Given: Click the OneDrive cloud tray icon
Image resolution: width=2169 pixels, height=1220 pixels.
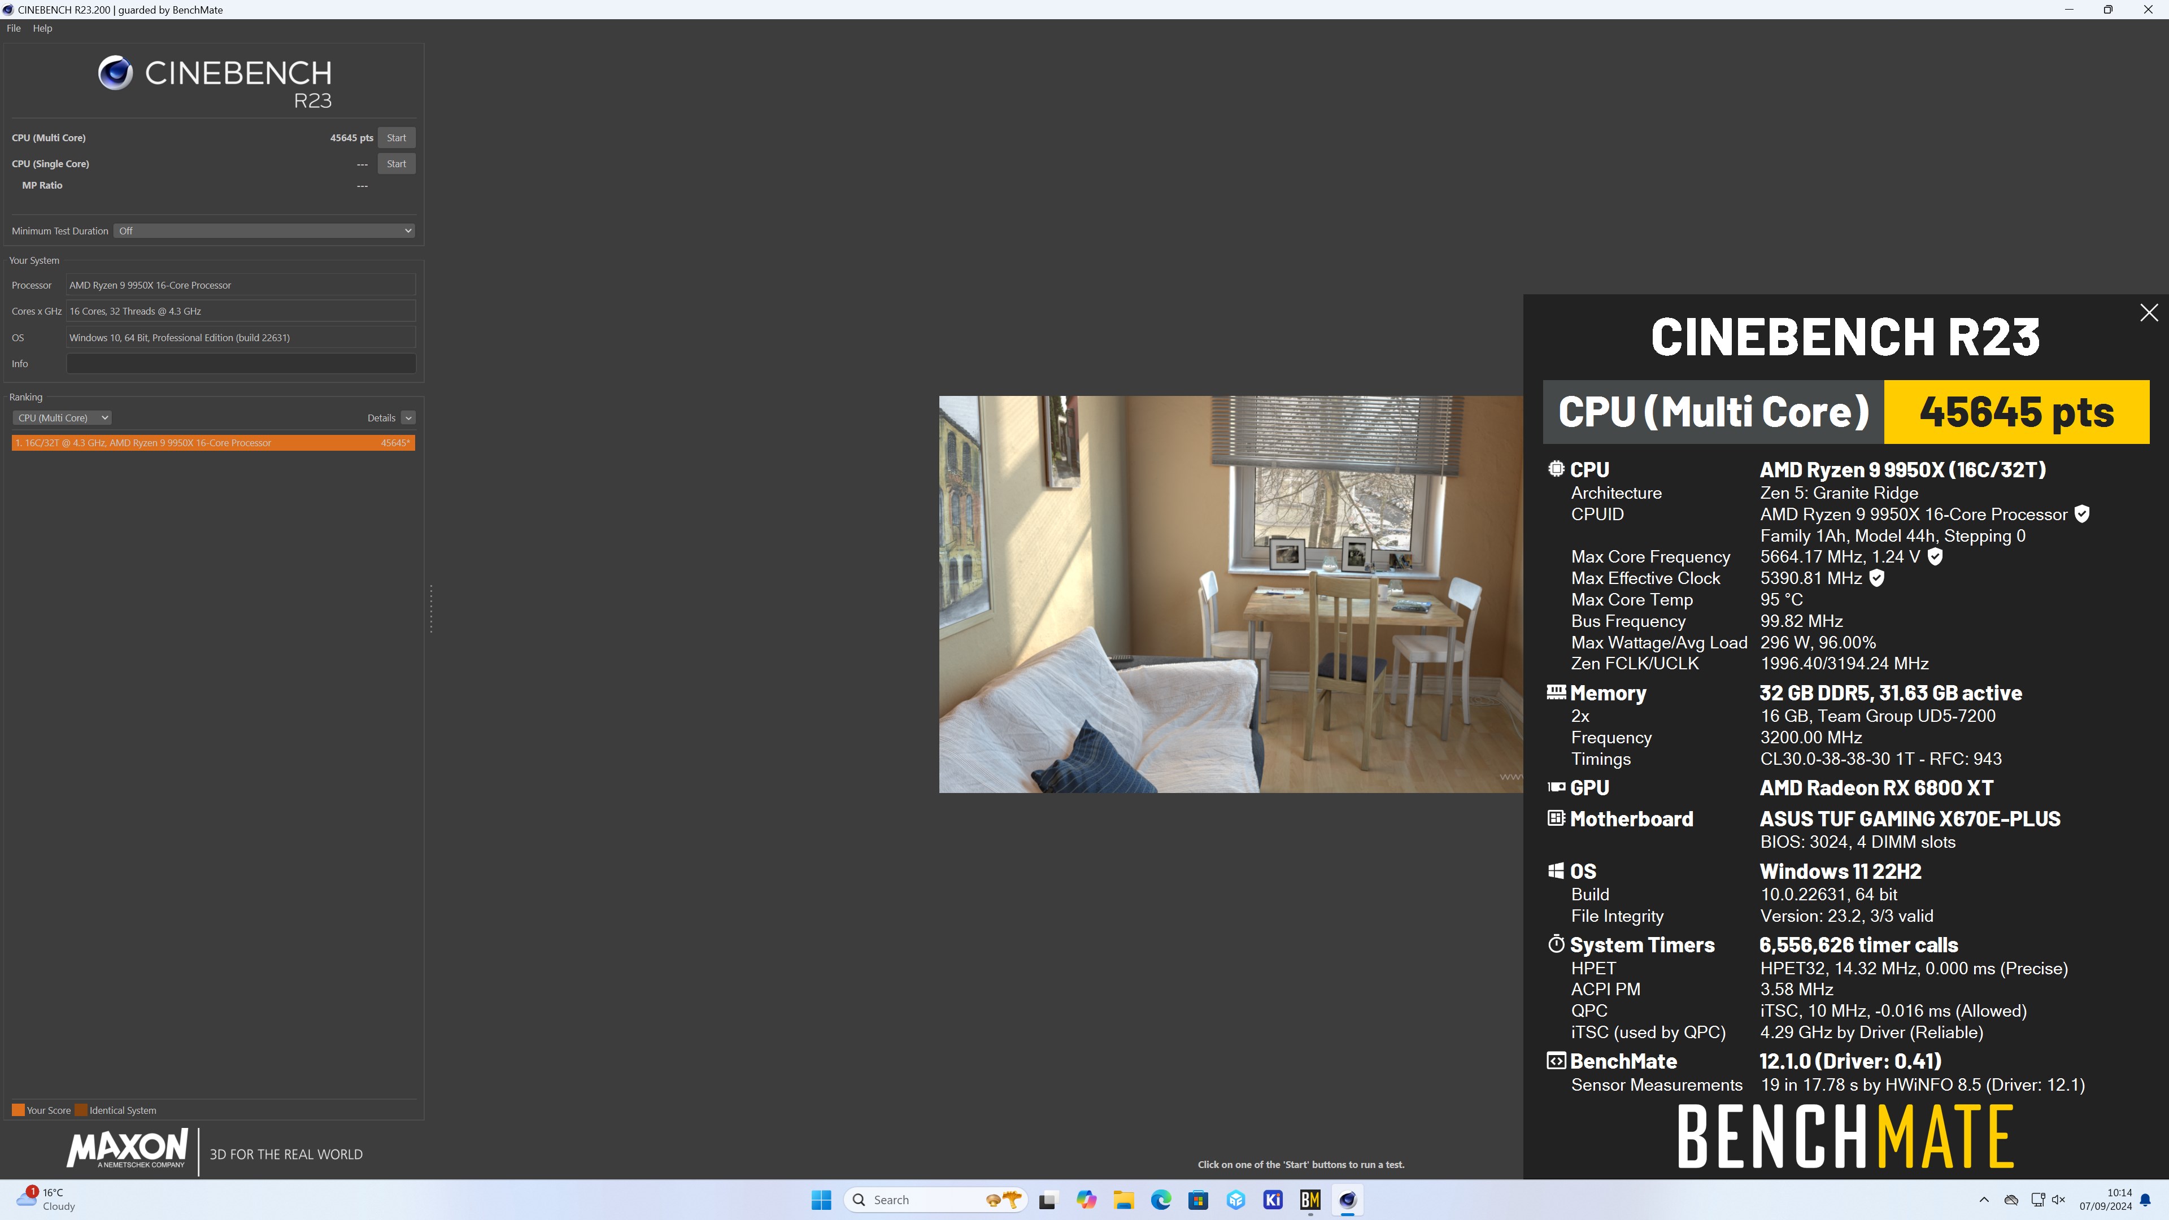Looking at the screenshot, I should (x=2011, y=1200).
